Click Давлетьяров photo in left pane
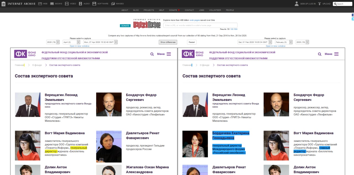Screen dimensions: 354x175 point(109,146)
